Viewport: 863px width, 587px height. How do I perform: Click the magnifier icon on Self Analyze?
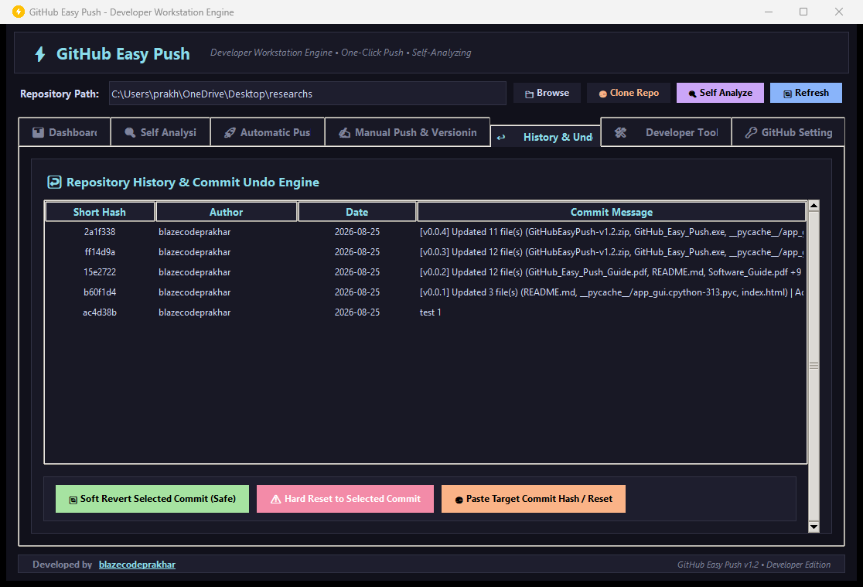(x=692, y=94)
